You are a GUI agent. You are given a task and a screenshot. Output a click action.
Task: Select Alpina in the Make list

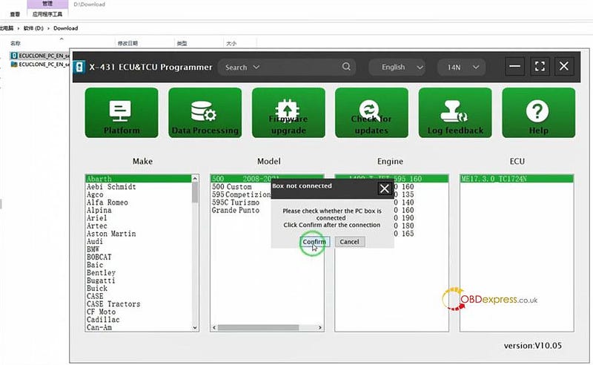click(139, 210)
